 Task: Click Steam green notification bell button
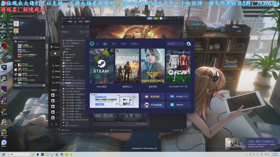click(156, 18)
